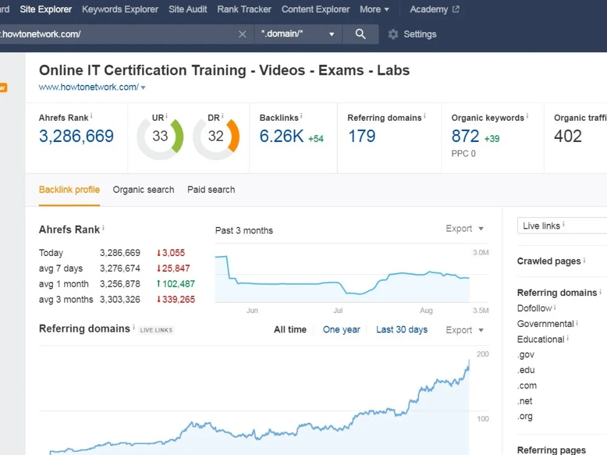This screenshot has width=607, height=455.
Task: Click the Educational row label
Action: tap(541, 339)
